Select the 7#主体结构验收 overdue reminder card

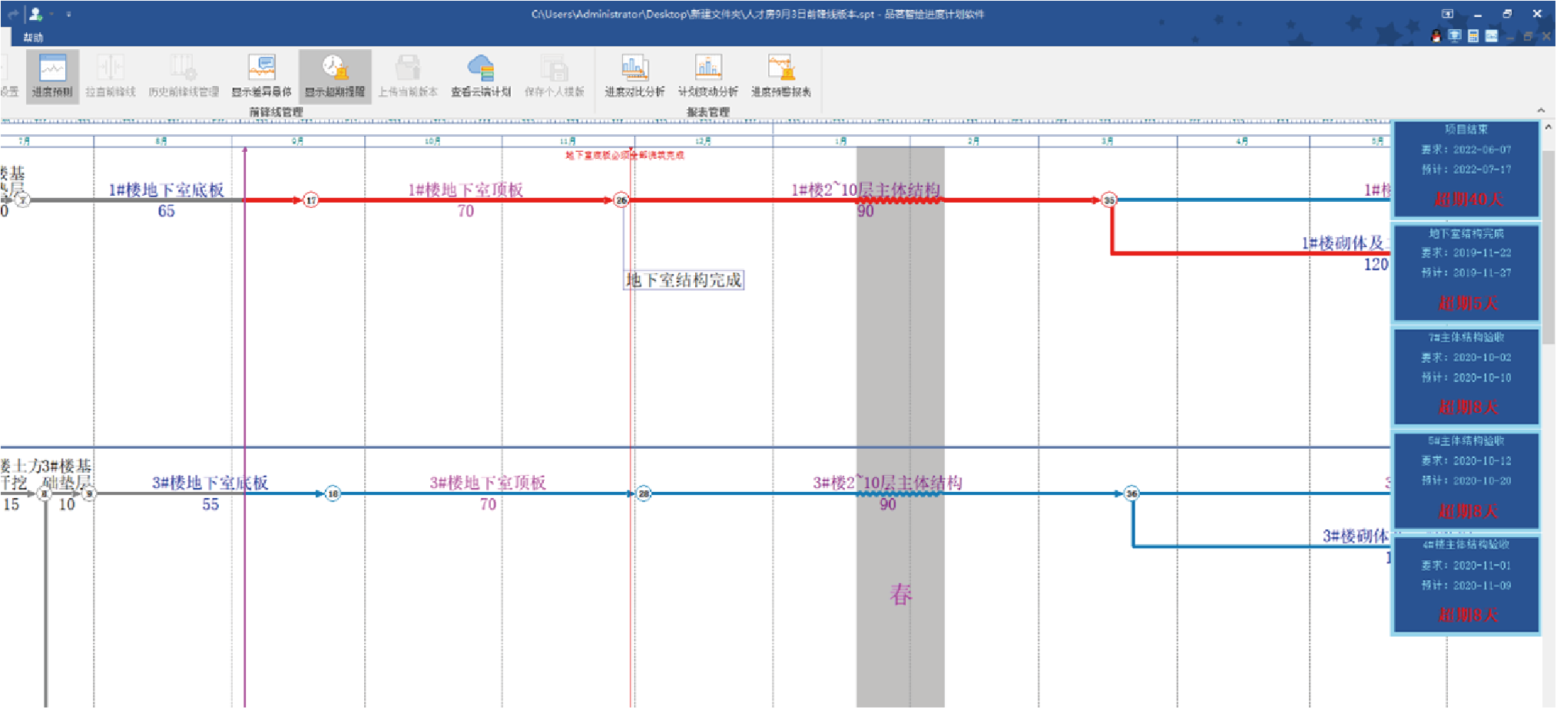coord(1466,377)
